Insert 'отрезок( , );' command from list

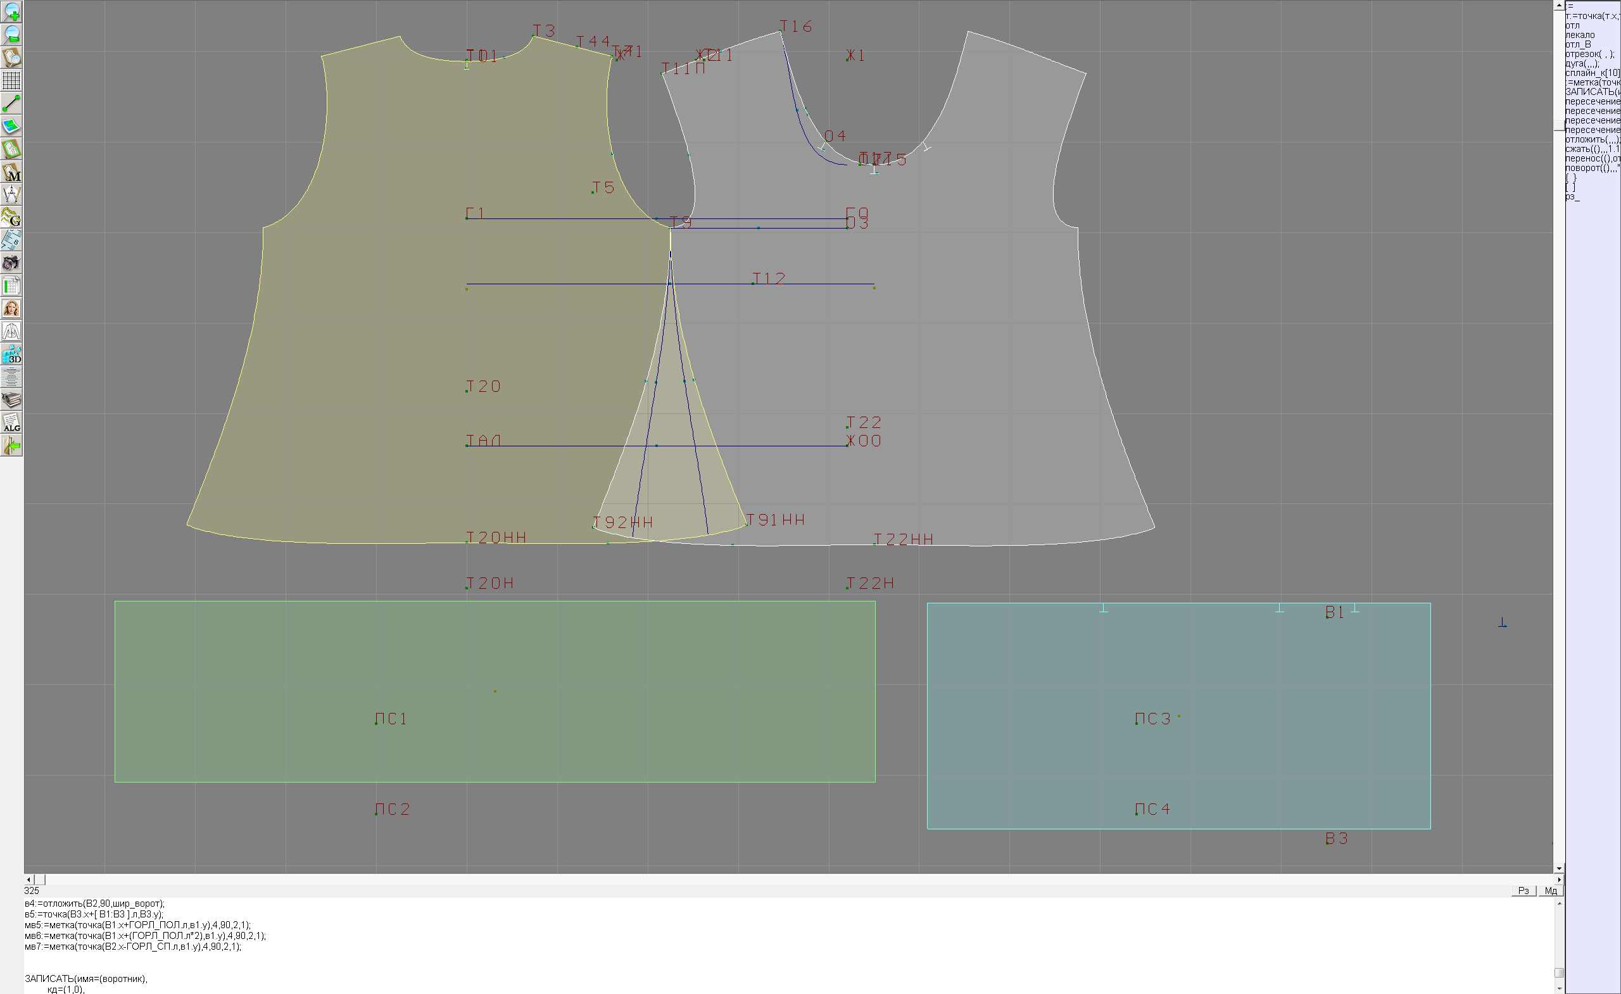[1589, 54]
